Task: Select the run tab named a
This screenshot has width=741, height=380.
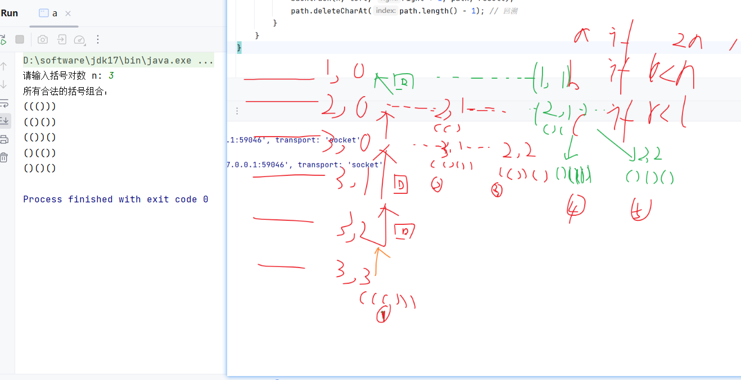Action: (x=48, y=13)
